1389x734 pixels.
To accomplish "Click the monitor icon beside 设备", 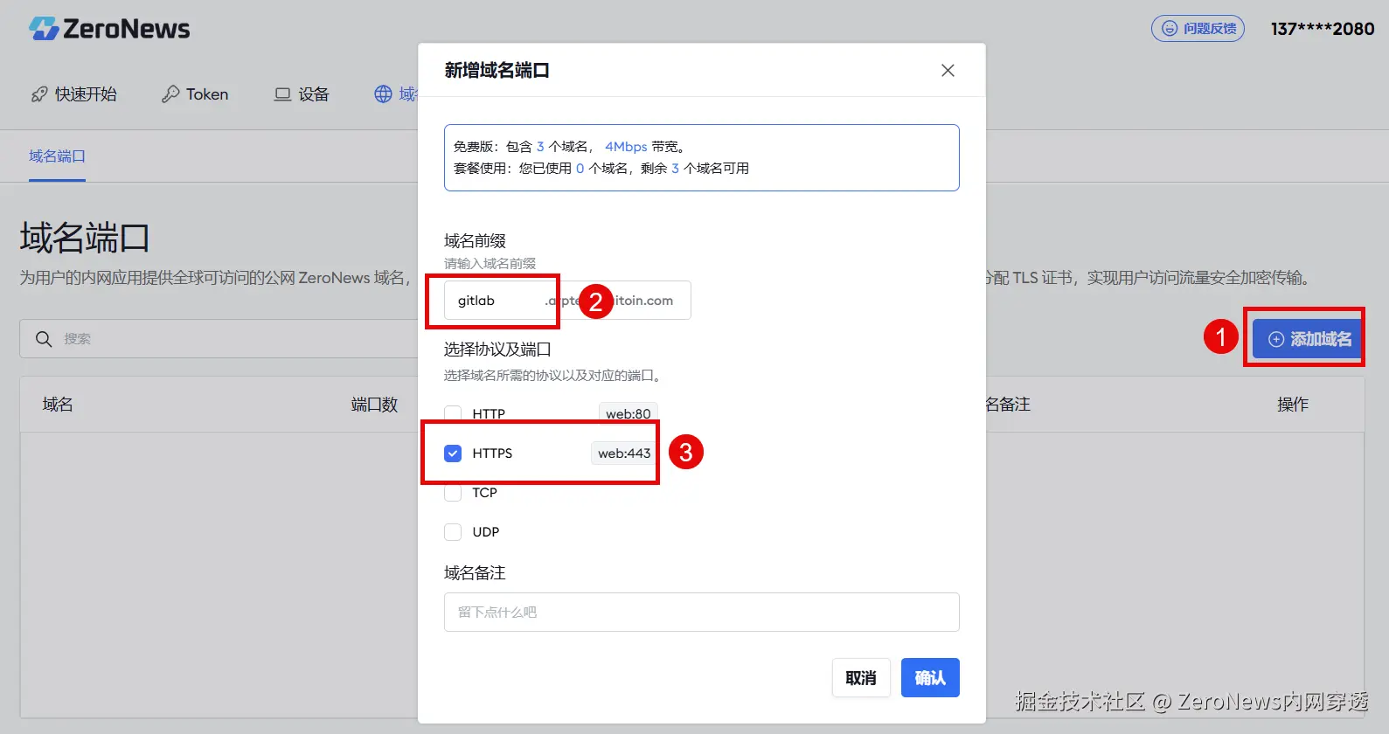I will (x=282, y=94).
